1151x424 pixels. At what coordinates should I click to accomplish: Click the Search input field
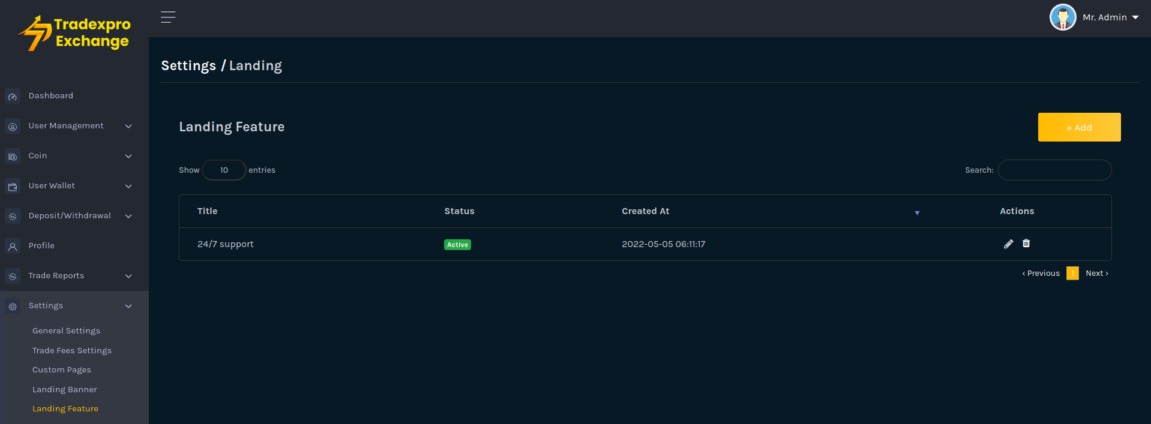(x=1054, y=170)
